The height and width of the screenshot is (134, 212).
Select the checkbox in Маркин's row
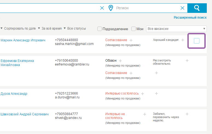pos(197,41)
